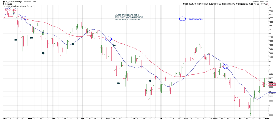Click the right-pointing arrow in mid May
276x120 pixels.
[119, 83]
